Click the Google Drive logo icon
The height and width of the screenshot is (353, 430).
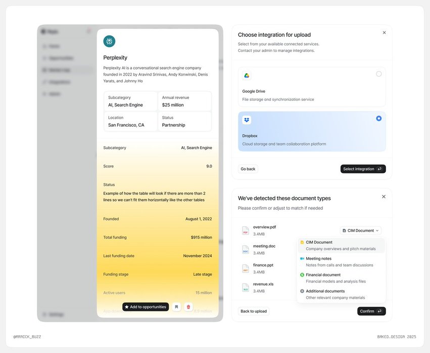coord(247,76)
